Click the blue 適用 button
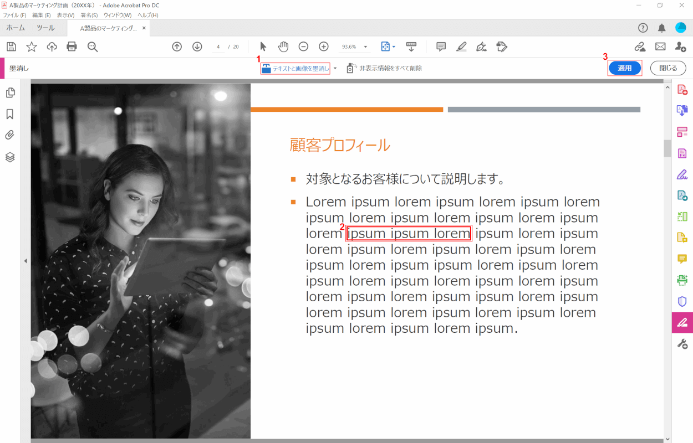Image resolution: width=693 pixels, height=443 pixels. click(625, 68)
